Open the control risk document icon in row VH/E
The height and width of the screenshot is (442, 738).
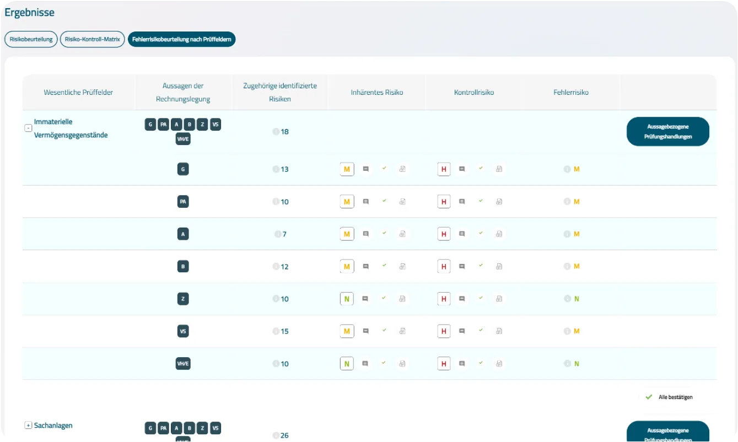coord(499,364)
